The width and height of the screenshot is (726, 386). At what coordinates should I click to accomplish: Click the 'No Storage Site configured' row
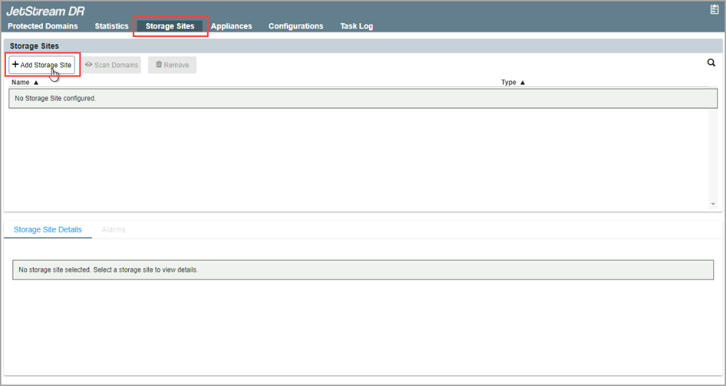tap(363, 98)
